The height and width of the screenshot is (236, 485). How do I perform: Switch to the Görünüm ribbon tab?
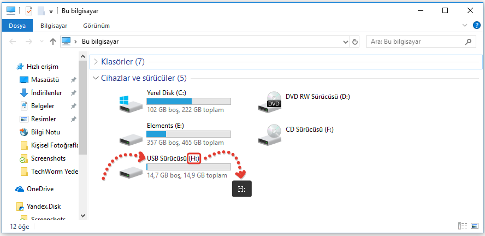pyautogui.click(x=96, y=26)
